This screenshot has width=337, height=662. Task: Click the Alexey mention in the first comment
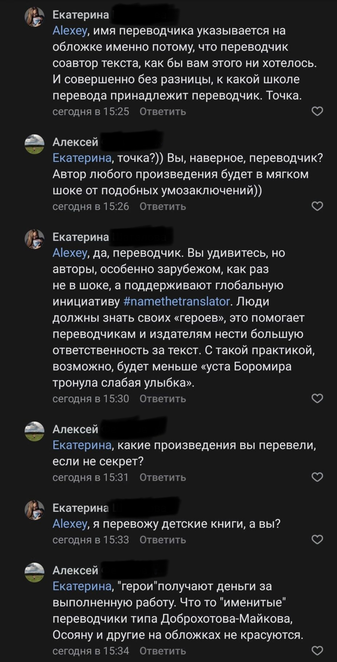coord(71,31)
